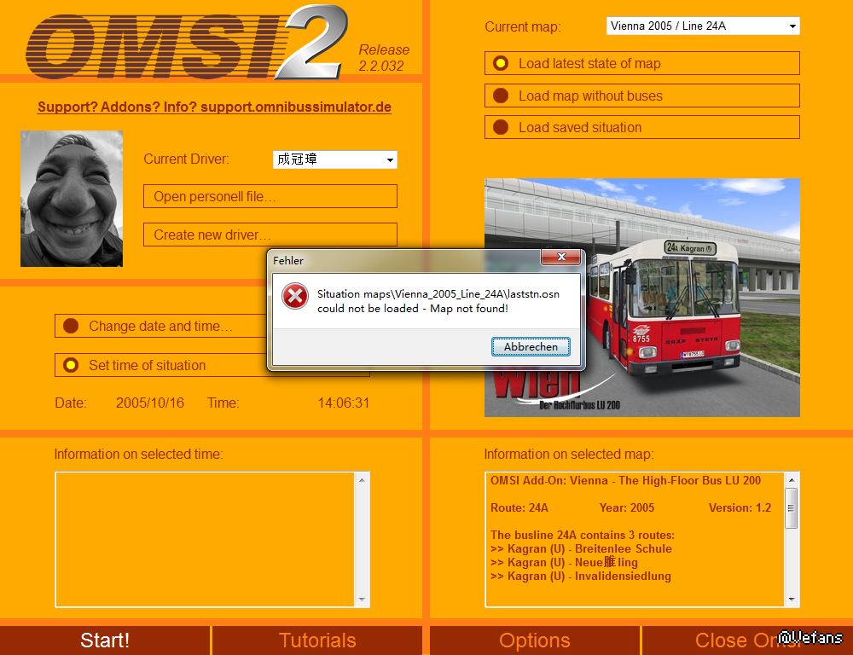Click the Release 2.2.032 version text

pos(384,58)
